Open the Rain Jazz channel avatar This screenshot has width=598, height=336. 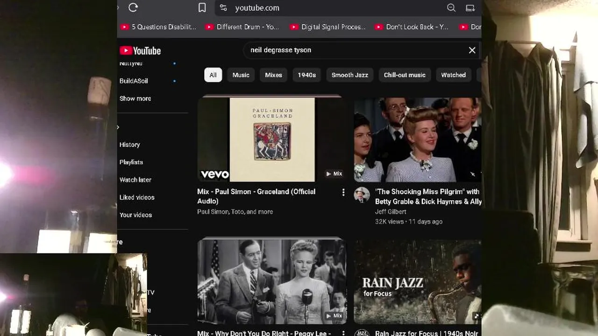[362, 333]
